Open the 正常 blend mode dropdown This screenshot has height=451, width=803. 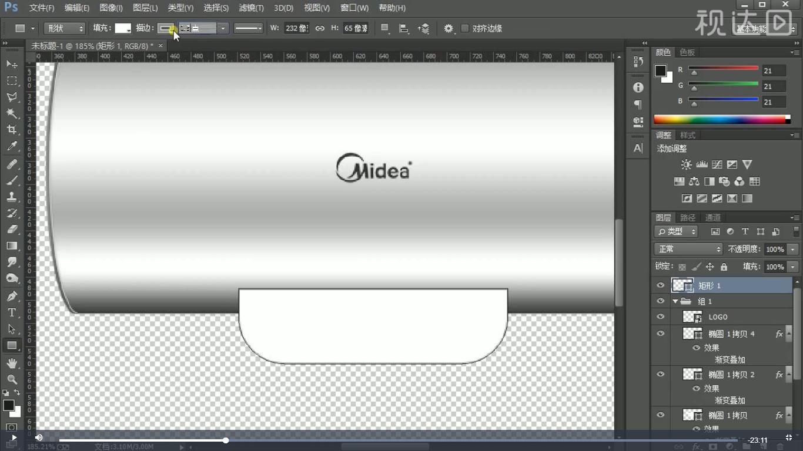point(688,249)
